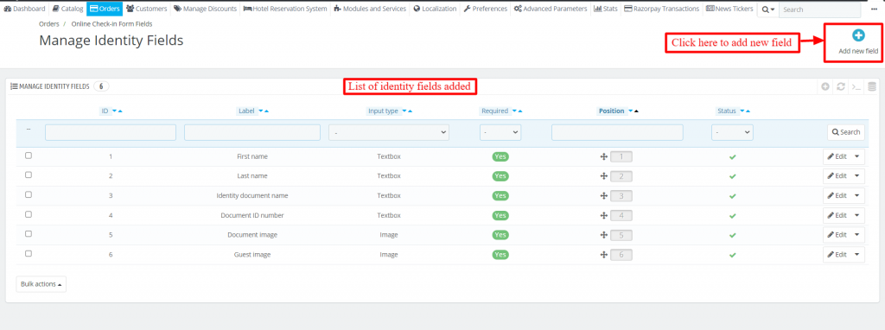The height and width of the screenshot is (330, 885).
Task: Toggle Required Yes badge for Document image
Action: 500,235
